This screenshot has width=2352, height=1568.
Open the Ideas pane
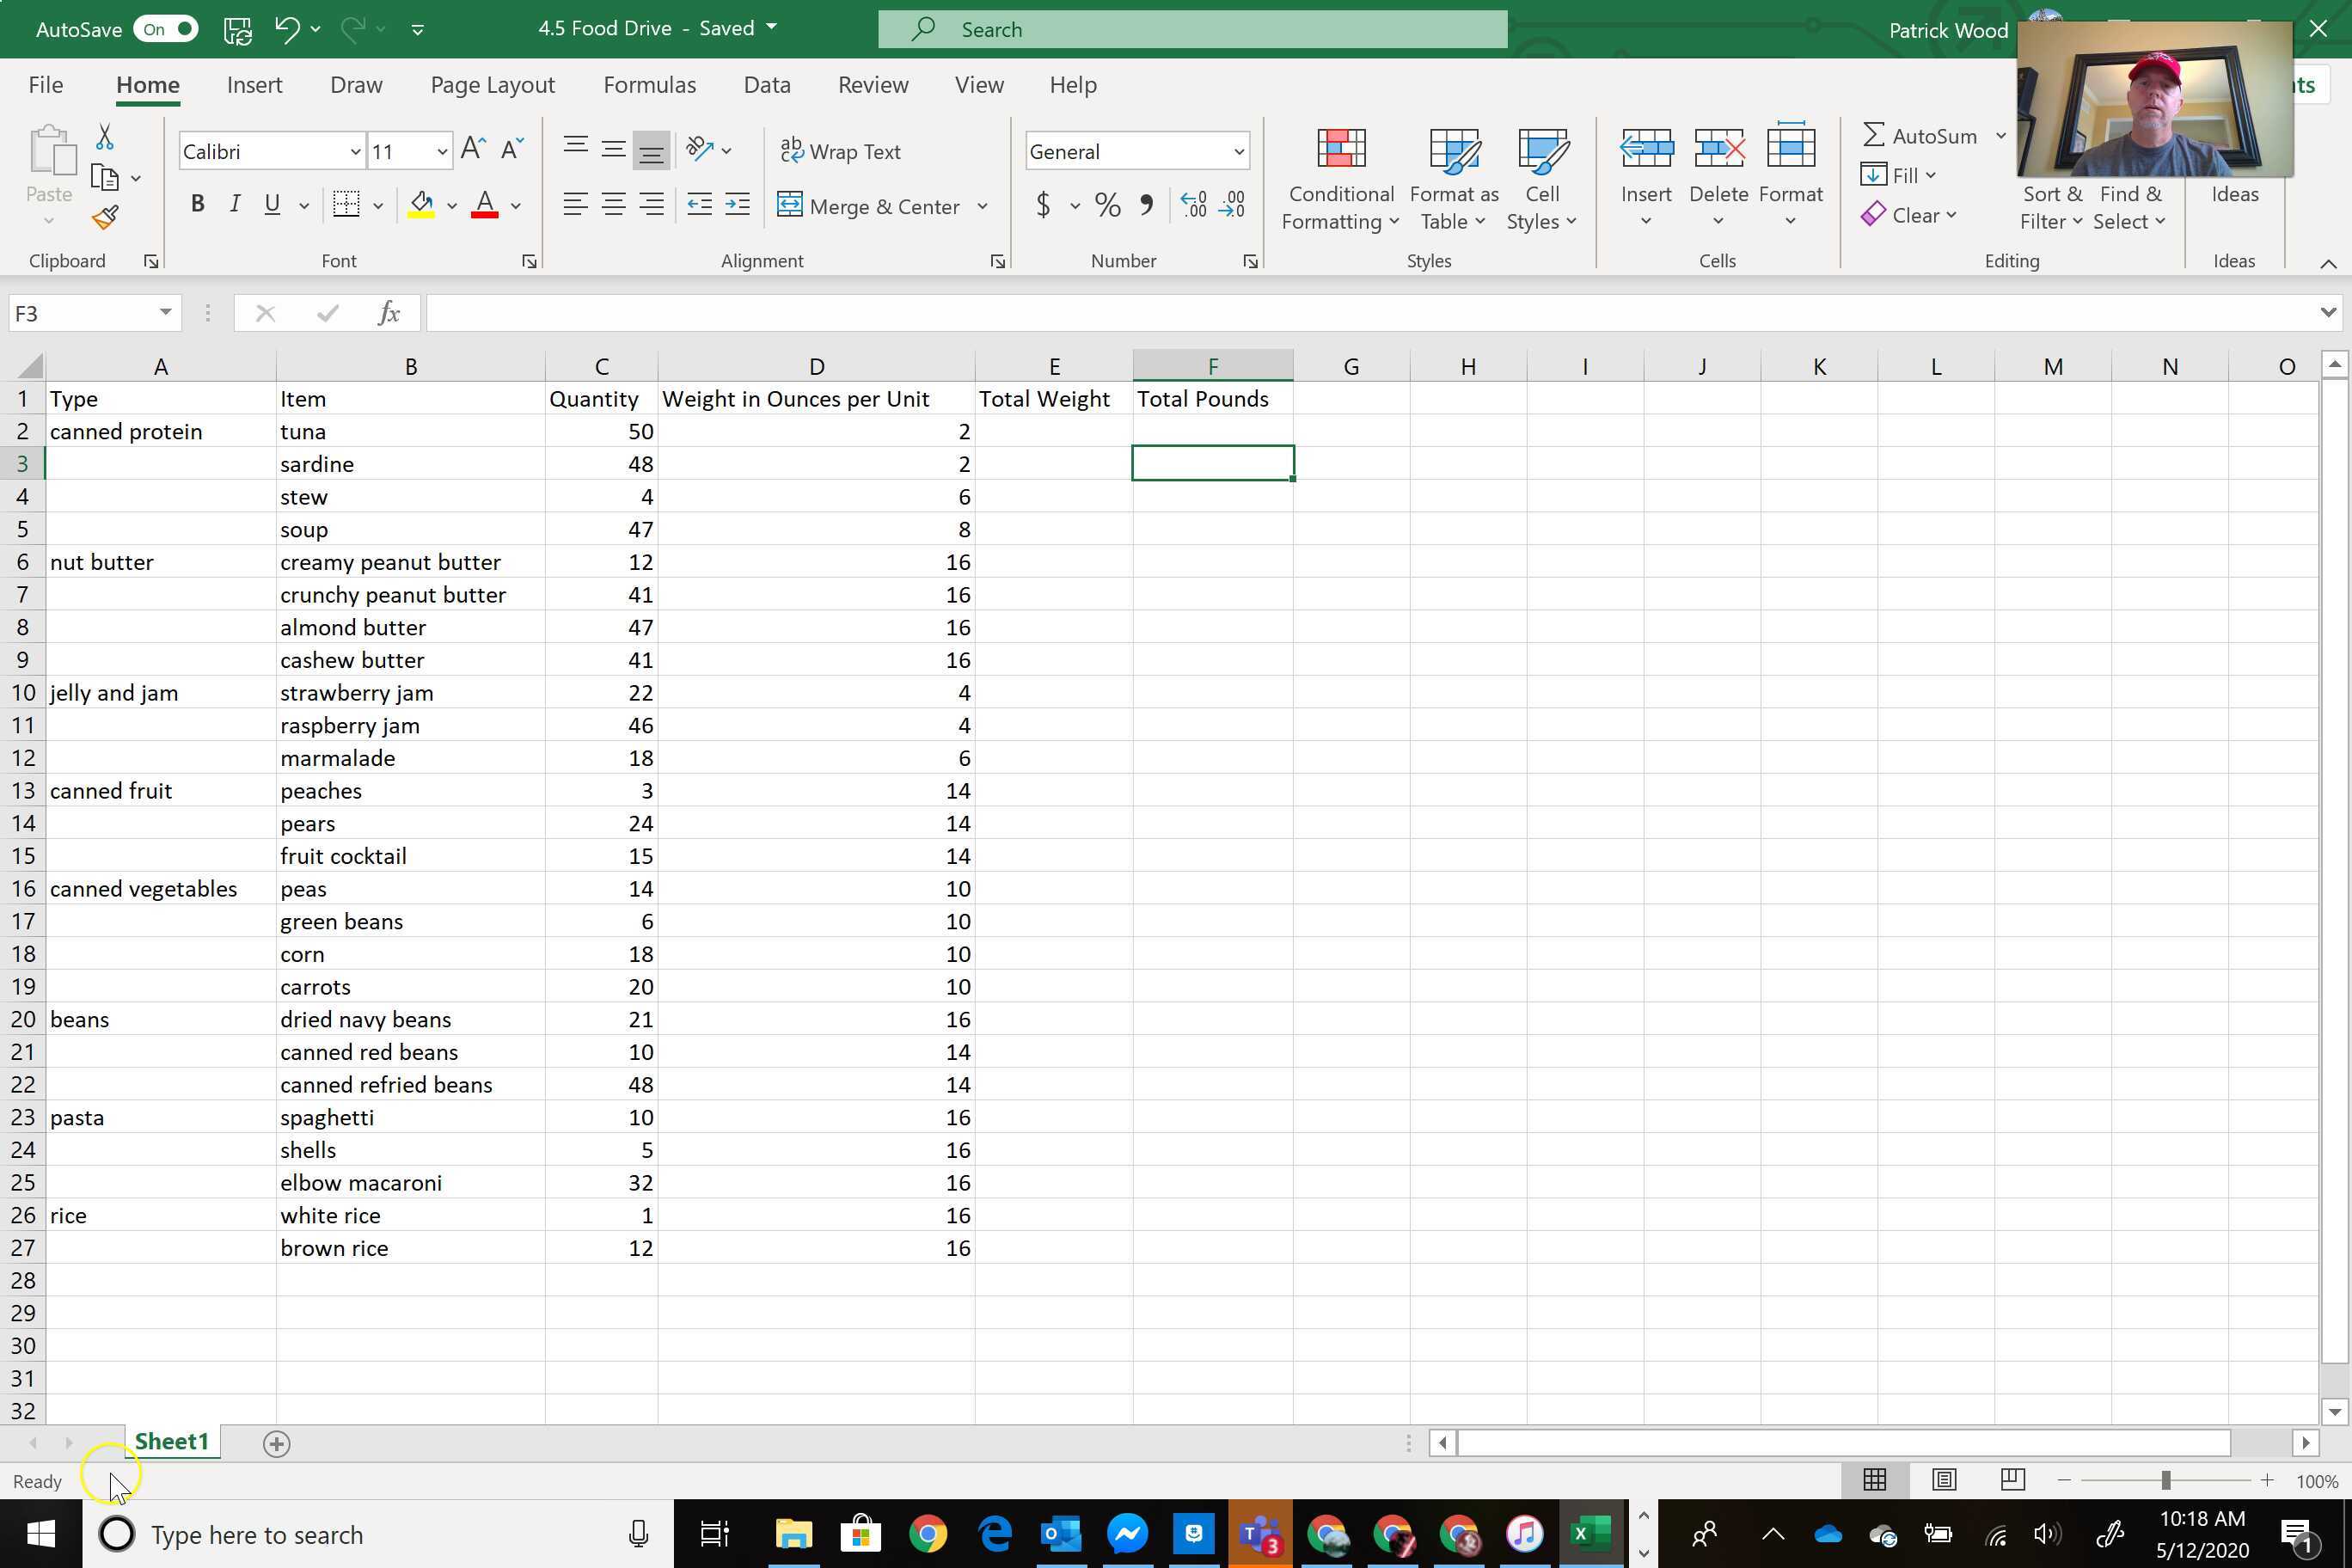(2235, 194)
